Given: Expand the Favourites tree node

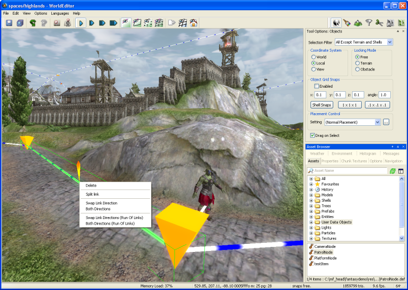Looking at the screenshot, I should [311, 184].
